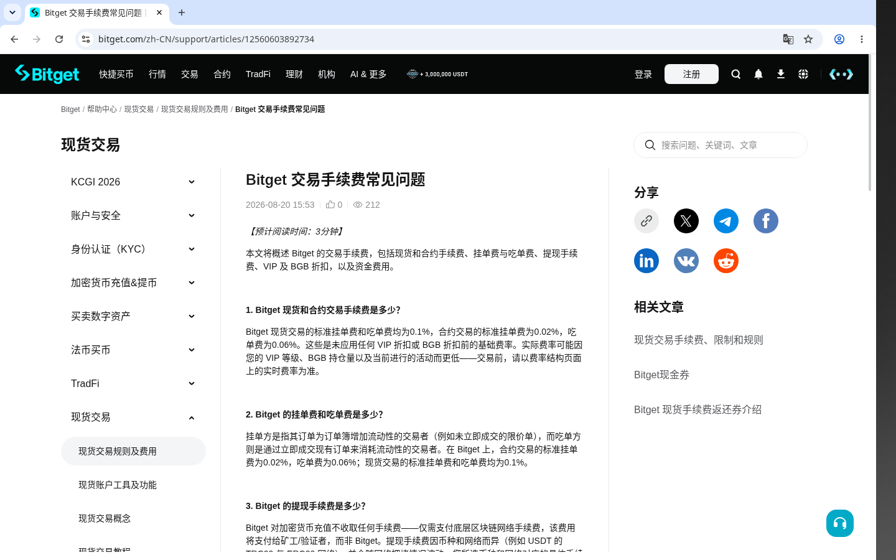Expand 买卖数字资产 sidebar section
The height and width of the screenshot is (560, 896).
click(x=133, y=316)
